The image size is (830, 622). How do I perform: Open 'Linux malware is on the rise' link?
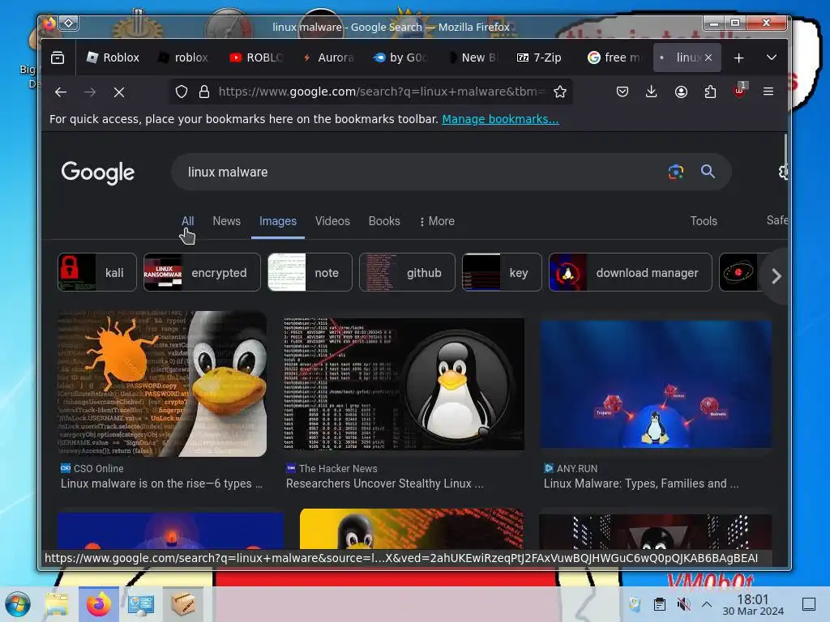tap(161, 484)
